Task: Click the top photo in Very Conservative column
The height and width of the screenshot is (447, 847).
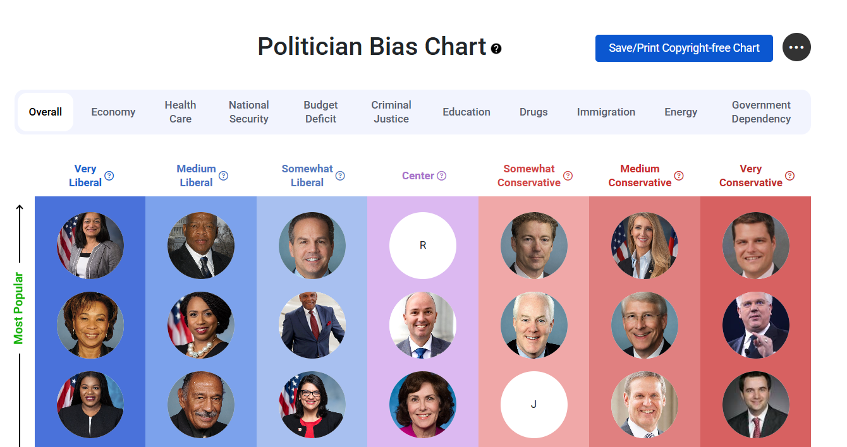Action: point(756,246)
